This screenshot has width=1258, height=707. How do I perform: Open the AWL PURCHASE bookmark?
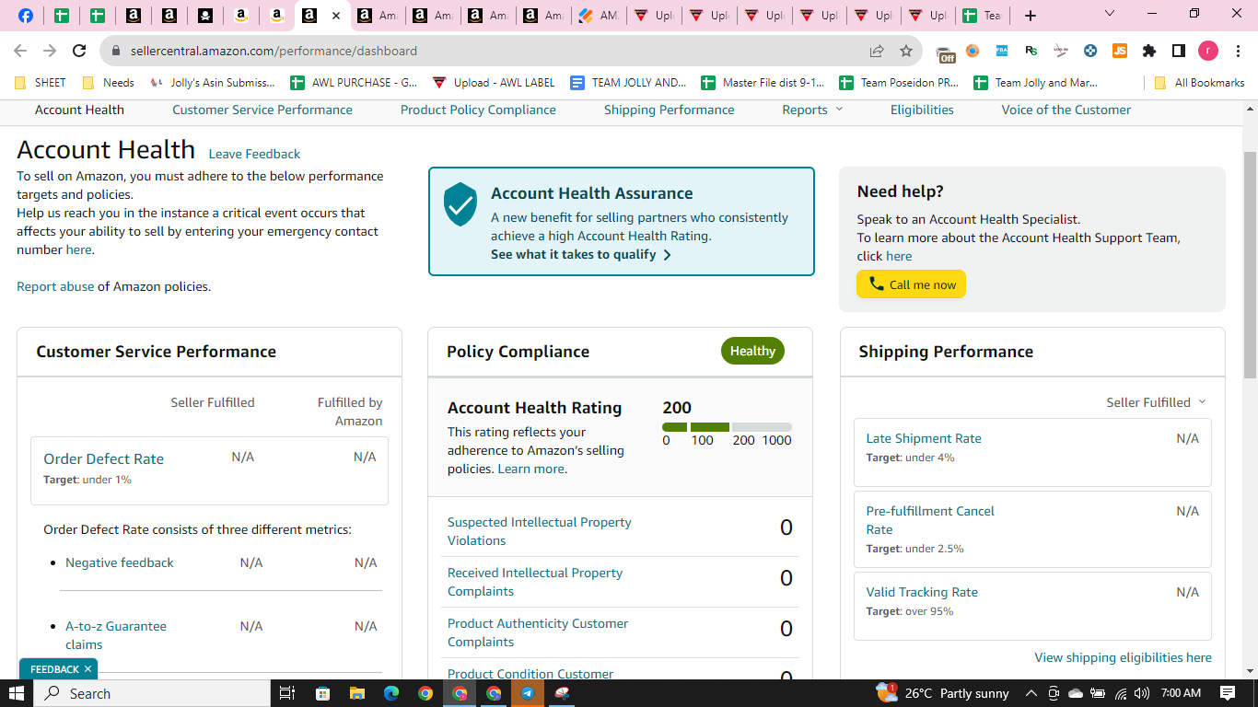354,83
